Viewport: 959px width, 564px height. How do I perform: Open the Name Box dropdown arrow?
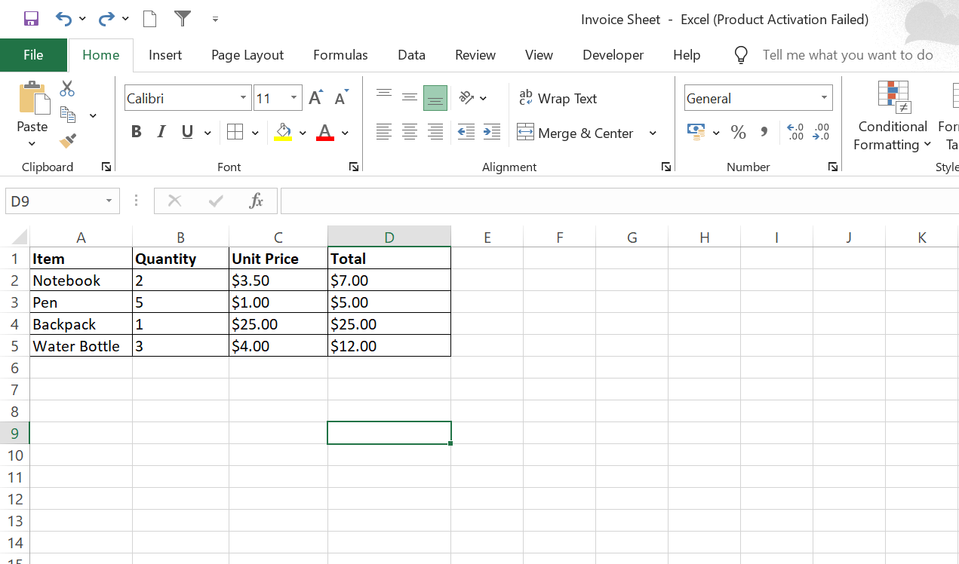tap(109, 201)
